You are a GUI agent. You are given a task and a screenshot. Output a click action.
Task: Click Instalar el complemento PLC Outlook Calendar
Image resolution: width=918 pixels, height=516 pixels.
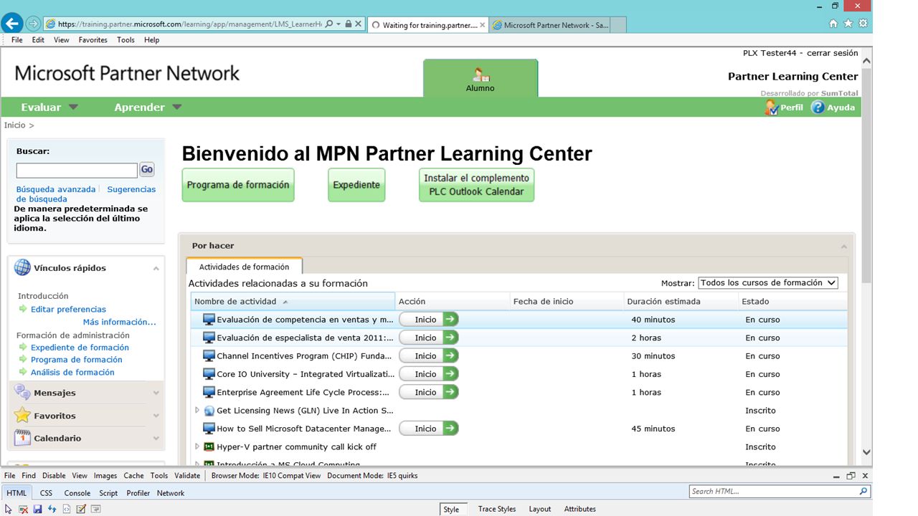pos(476,185)
